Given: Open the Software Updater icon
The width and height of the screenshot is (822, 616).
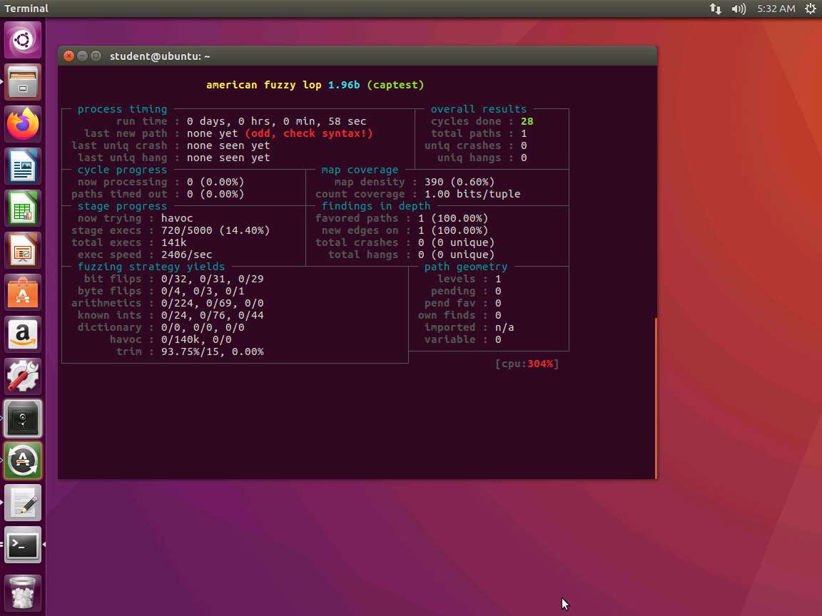Looking at the screenshot, I should click(x=23, y=461).
